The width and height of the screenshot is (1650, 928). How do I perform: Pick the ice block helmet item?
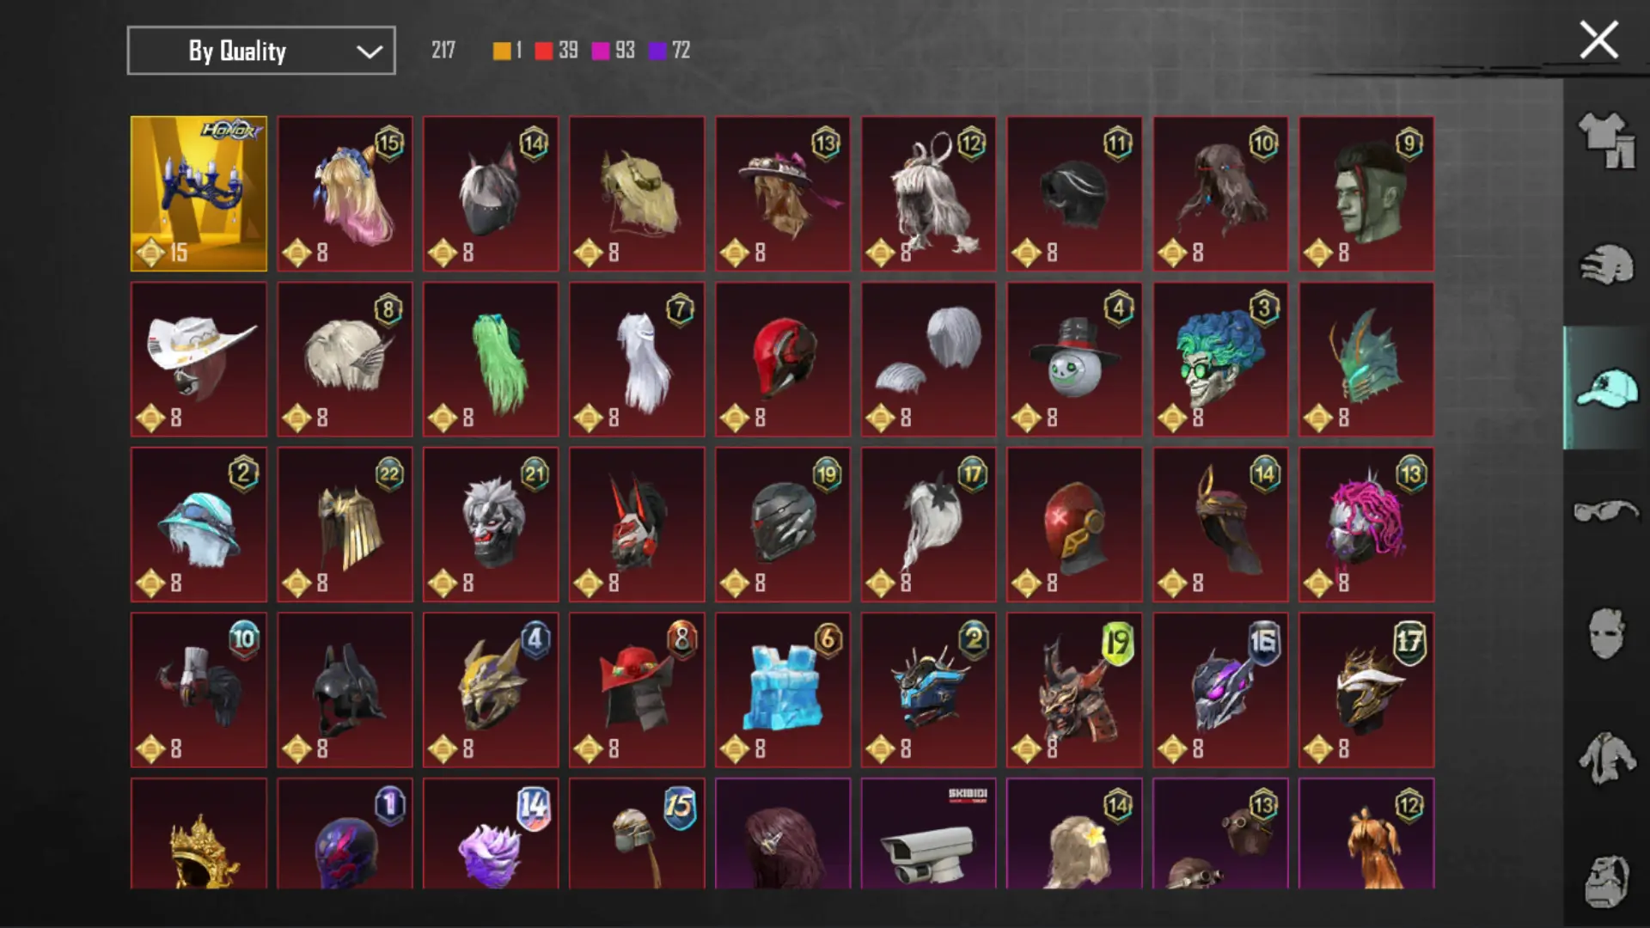click(783, 690)
